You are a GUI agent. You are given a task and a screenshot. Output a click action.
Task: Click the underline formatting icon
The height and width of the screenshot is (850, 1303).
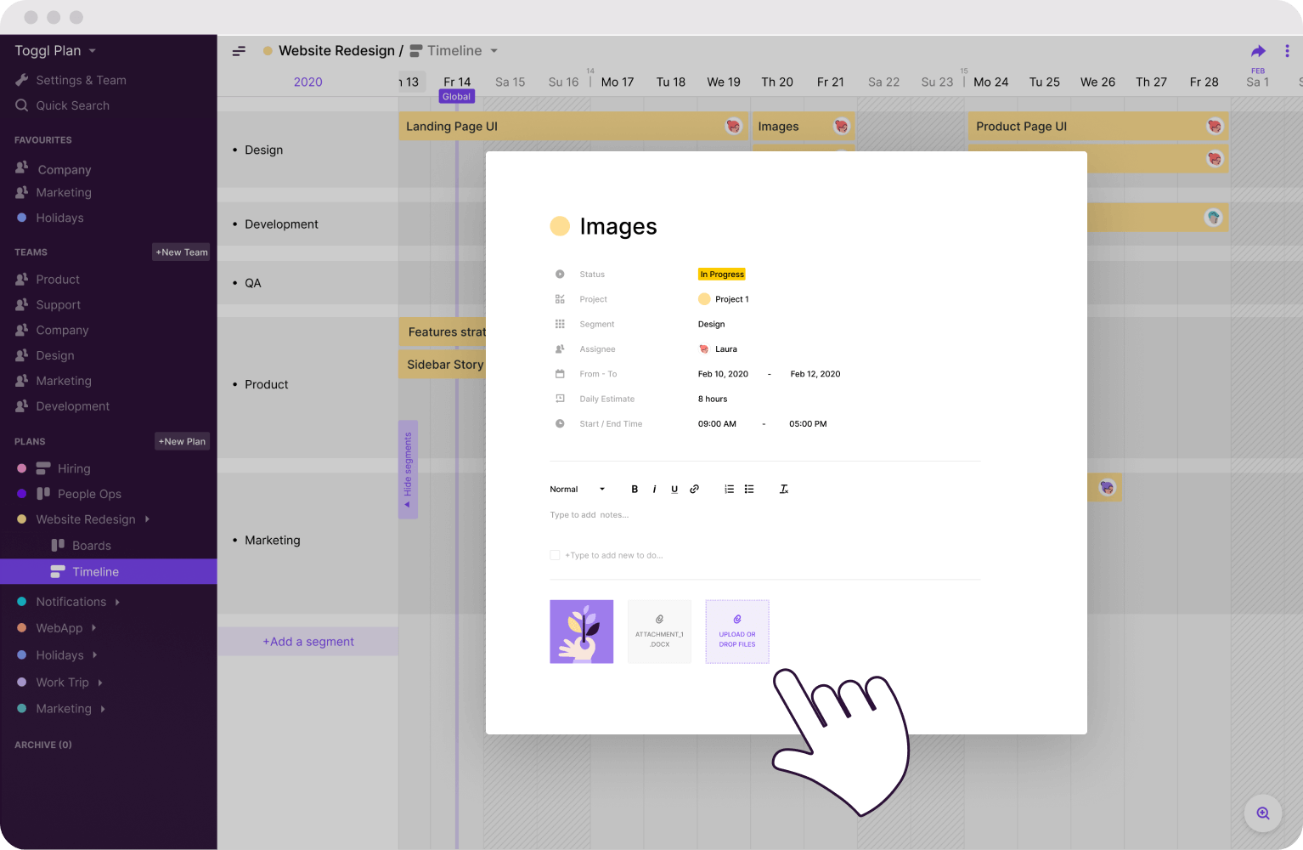tap(674, 490)
